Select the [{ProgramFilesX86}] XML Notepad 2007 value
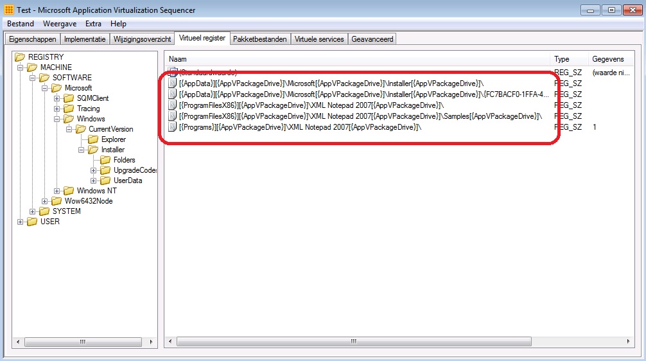The height and width of the screenshot is (361, 646). 311,105
